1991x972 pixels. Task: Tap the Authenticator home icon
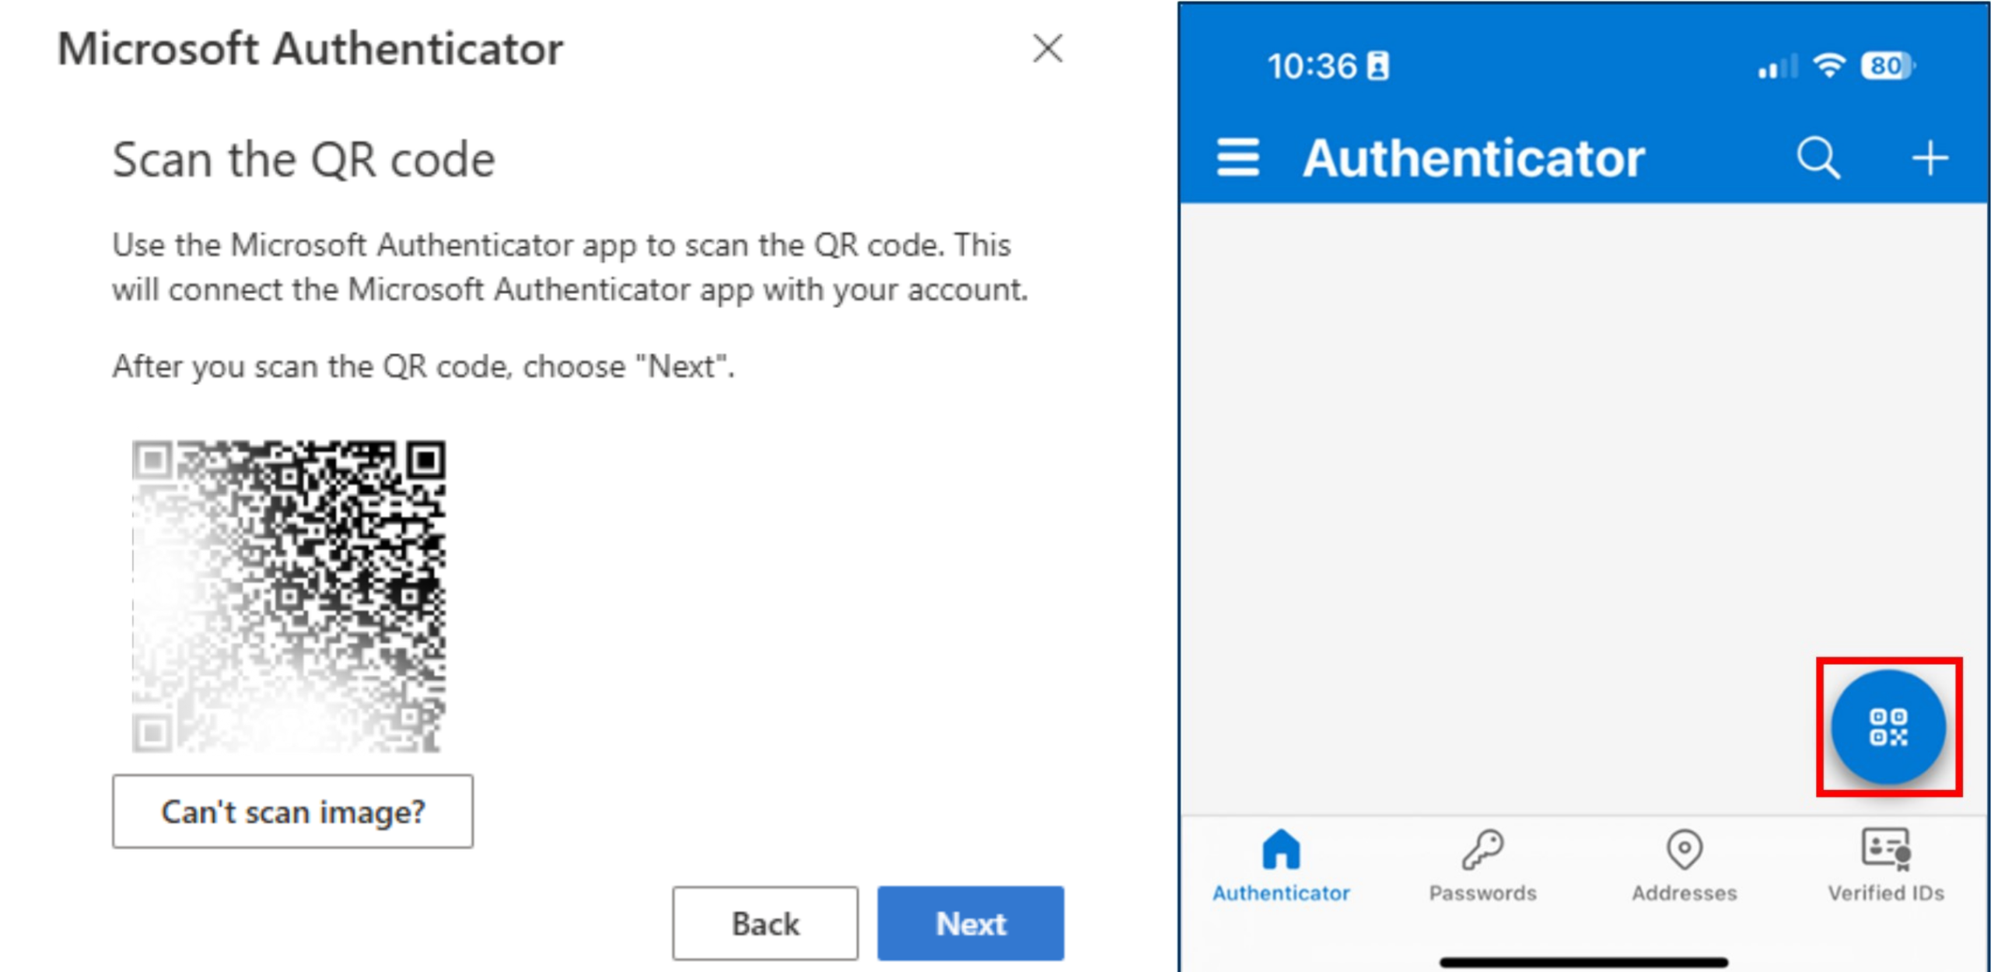1281,848
